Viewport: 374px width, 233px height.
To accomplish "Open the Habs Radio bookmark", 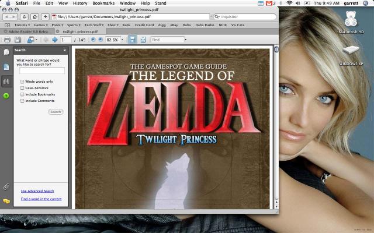I will tap(205, 25).
